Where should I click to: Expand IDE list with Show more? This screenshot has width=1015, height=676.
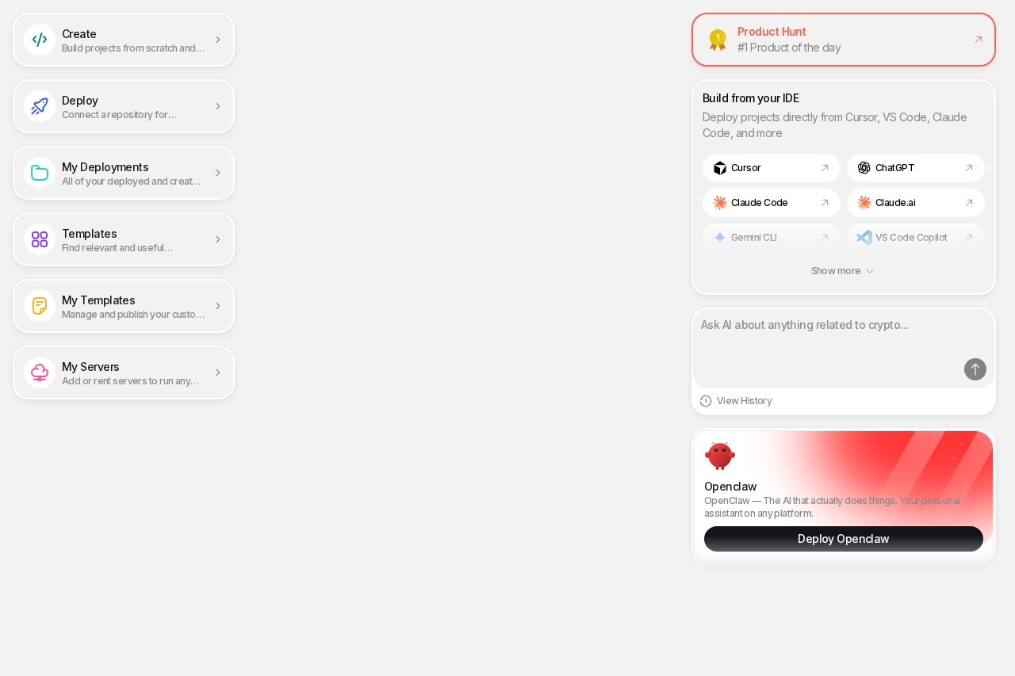(x=843, y=271)
